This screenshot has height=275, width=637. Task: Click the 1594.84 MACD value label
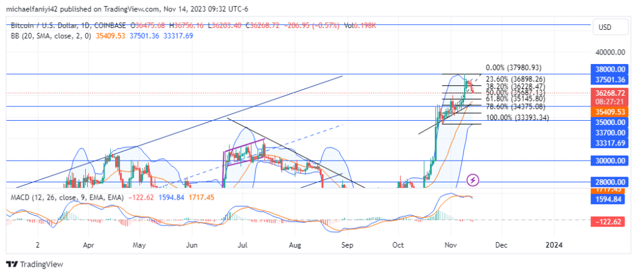[609, 198]
